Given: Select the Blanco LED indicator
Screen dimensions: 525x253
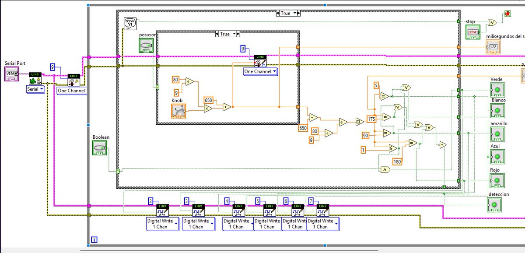Looking at the screenshot, I should tap(497, 111).
